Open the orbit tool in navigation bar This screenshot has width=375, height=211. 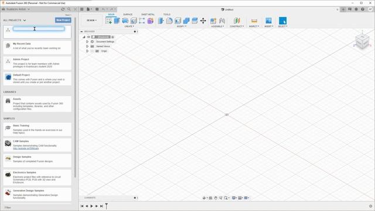click(x=204, y=198)
